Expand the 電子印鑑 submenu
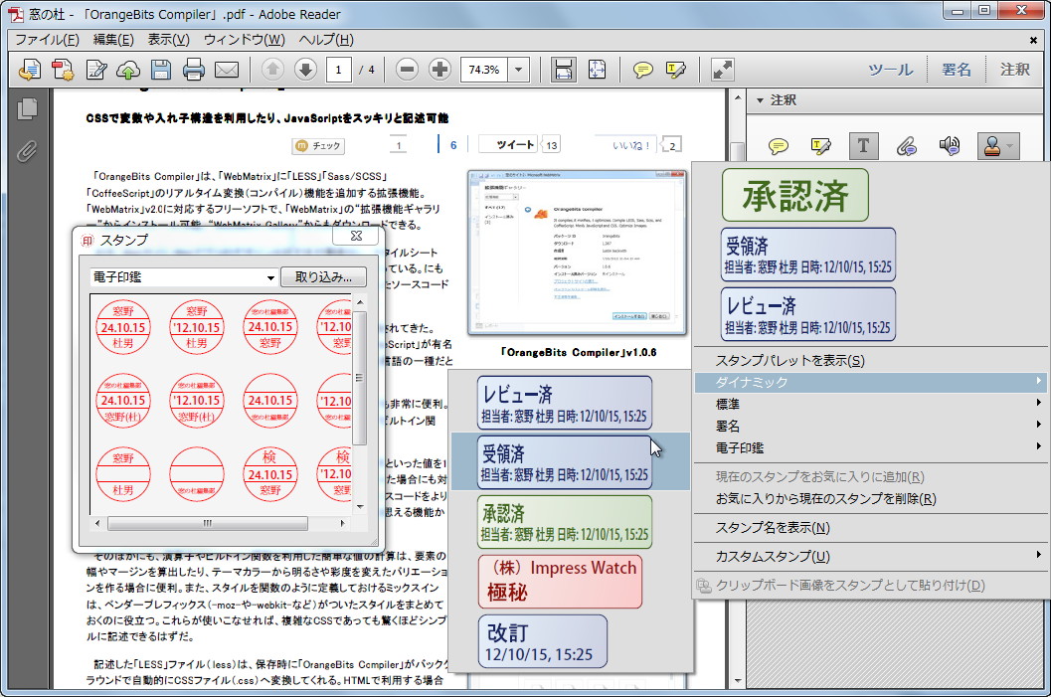The image size is (1051, 697). (869, 447)
